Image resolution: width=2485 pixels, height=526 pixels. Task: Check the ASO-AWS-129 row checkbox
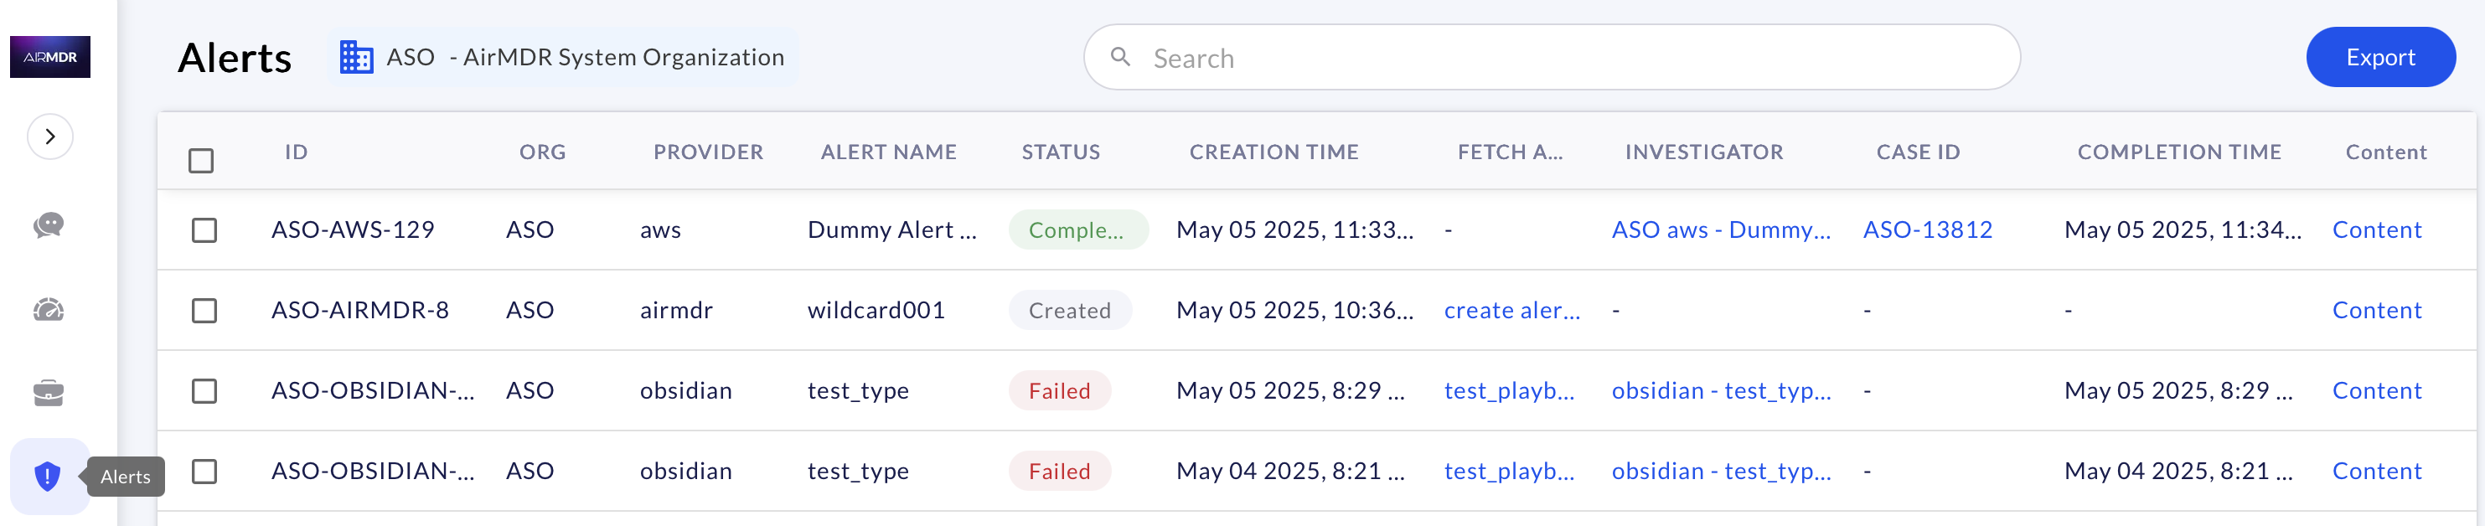[x=204, y=229]
